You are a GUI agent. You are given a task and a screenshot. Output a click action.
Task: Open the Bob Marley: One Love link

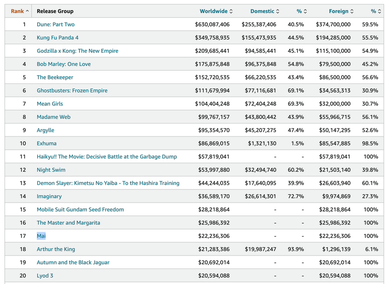coord(64,64)
